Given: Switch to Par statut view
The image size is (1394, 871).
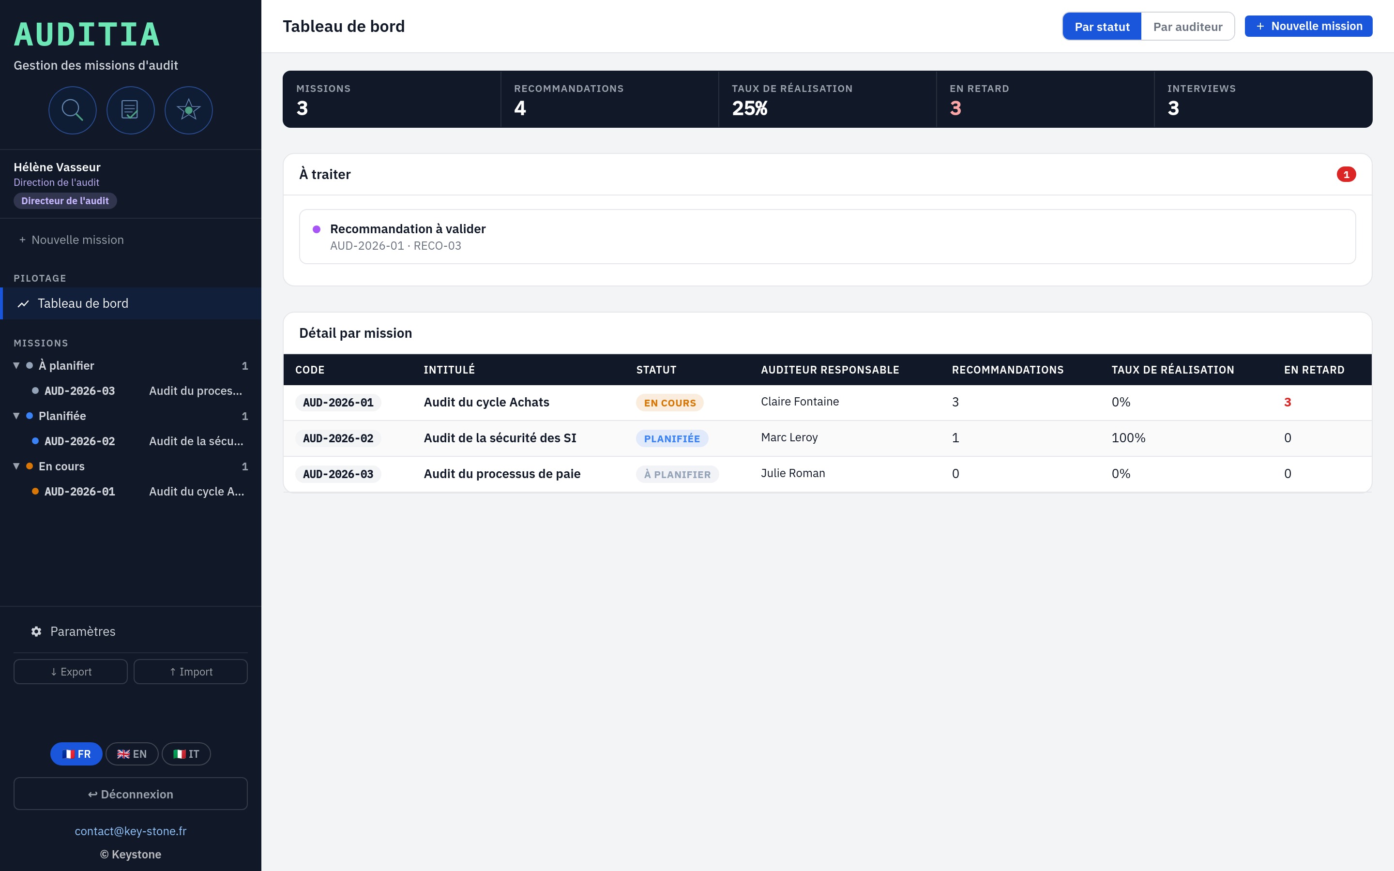Looking at the screenshot, I should (1102, 27).
